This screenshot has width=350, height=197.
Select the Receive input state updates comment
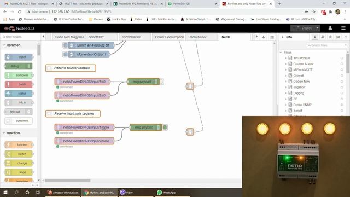(73, 114)
